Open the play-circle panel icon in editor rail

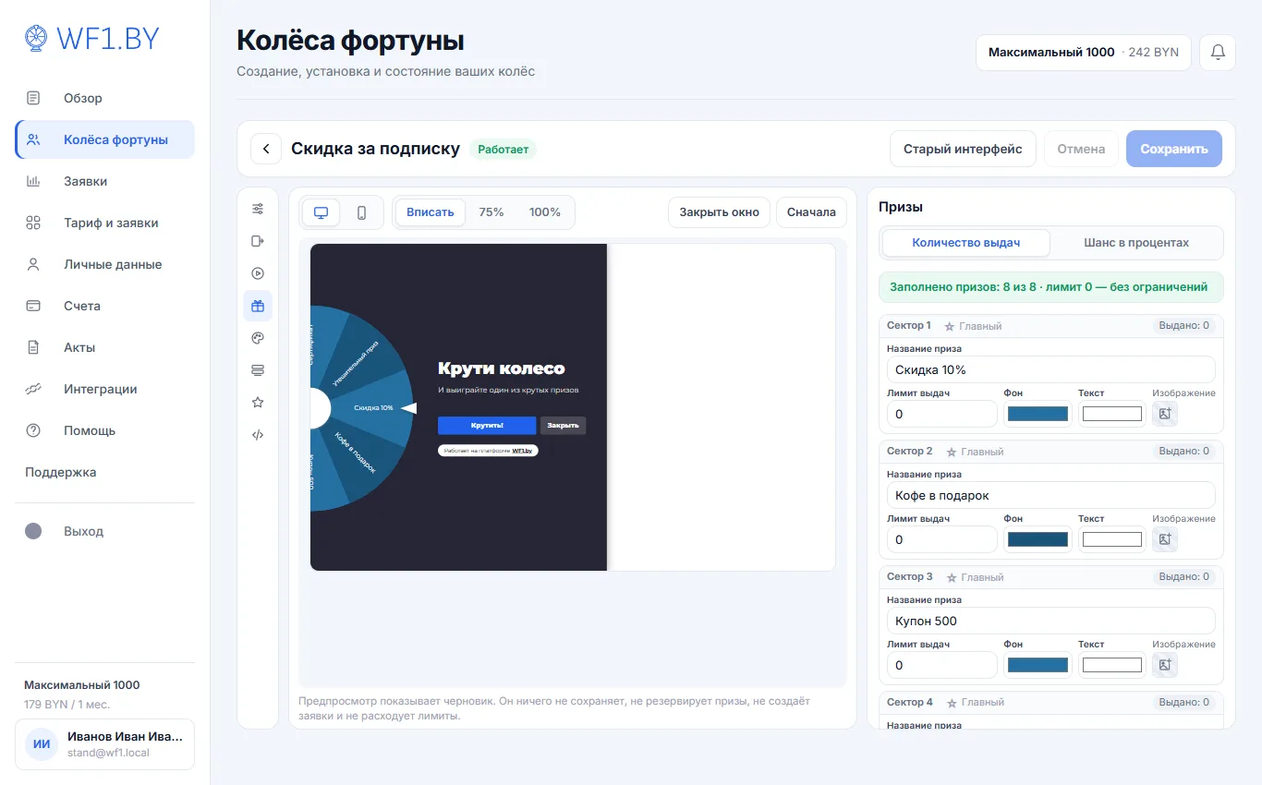point(258,273)
